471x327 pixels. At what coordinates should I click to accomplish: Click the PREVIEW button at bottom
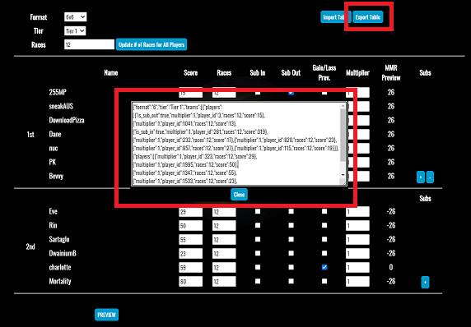(107, 315)
